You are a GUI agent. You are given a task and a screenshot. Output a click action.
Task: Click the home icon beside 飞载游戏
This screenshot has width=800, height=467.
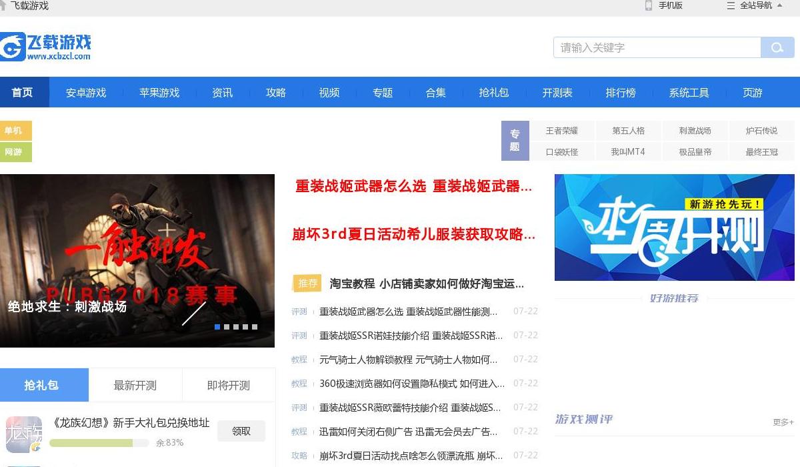(x=3, y=5)
